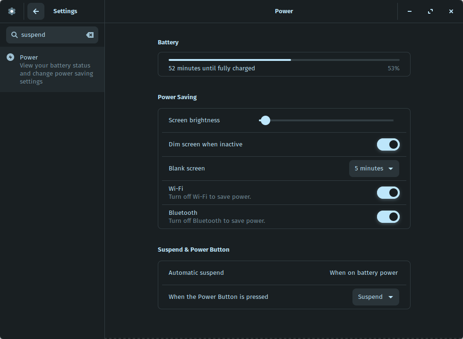Open Automatic suspend options row

pyautogui.click(x=284, y=273)
